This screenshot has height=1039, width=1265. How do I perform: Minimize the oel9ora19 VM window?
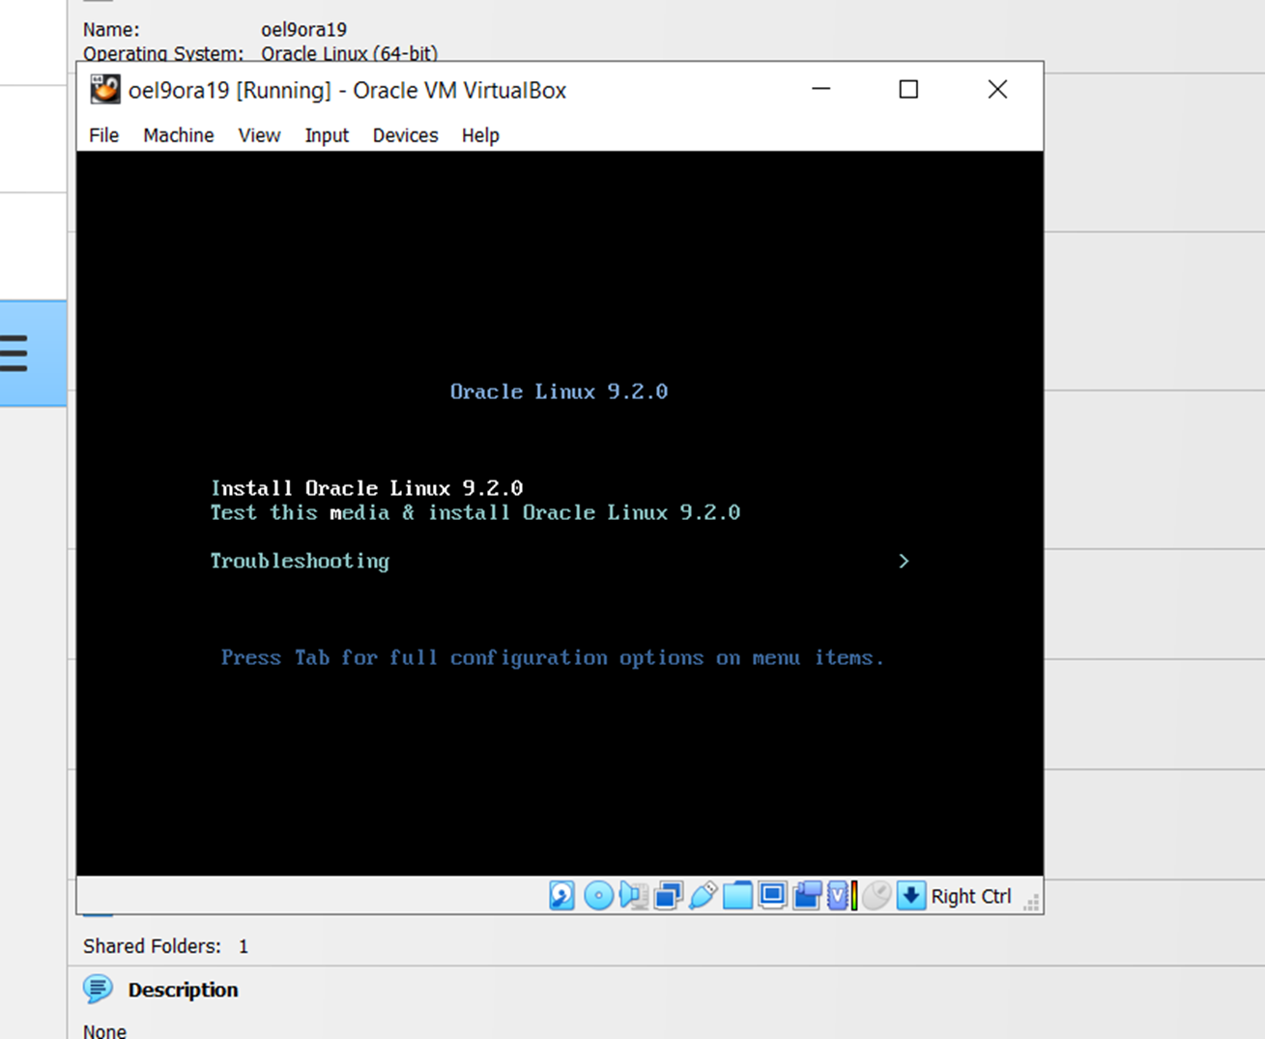[820, 89]
